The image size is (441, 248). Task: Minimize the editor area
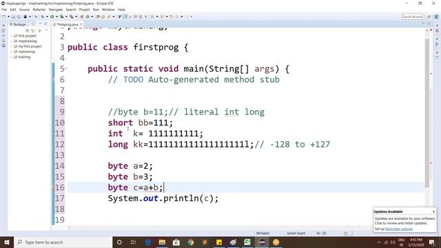[x=423, y=23]
